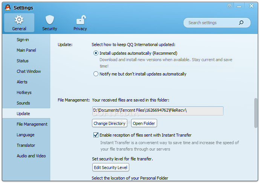Toggle Enable reception of Instant Transfer files
260x183 pixels.
pyautogui.click(x=96, y=135)
